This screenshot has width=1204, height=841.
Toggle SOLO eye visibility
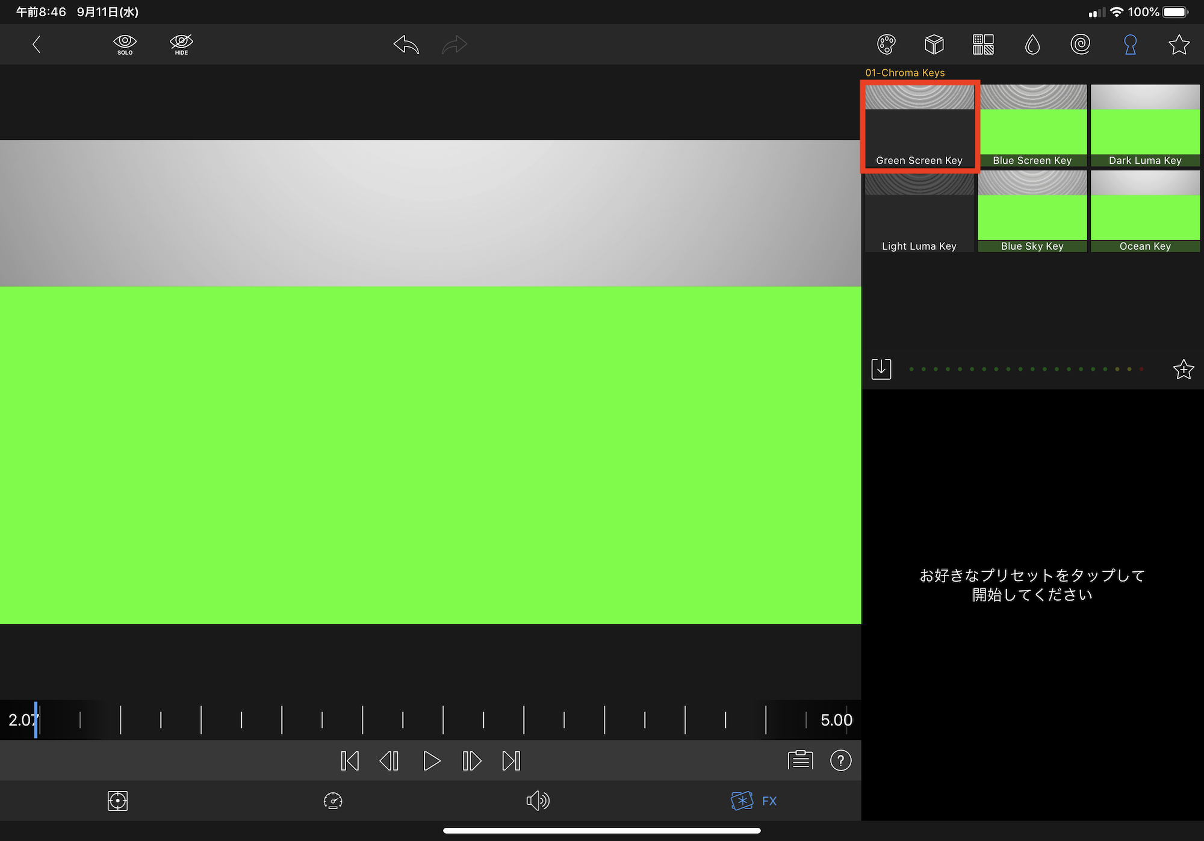125,44
